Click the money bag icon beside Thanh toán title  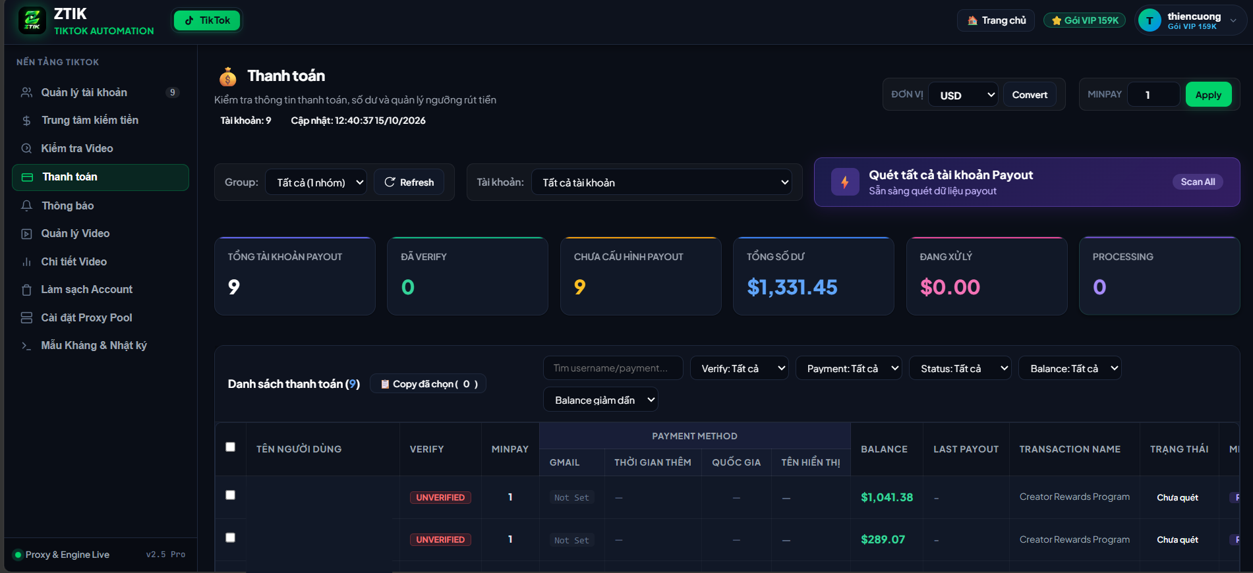[x=228, y=77]
